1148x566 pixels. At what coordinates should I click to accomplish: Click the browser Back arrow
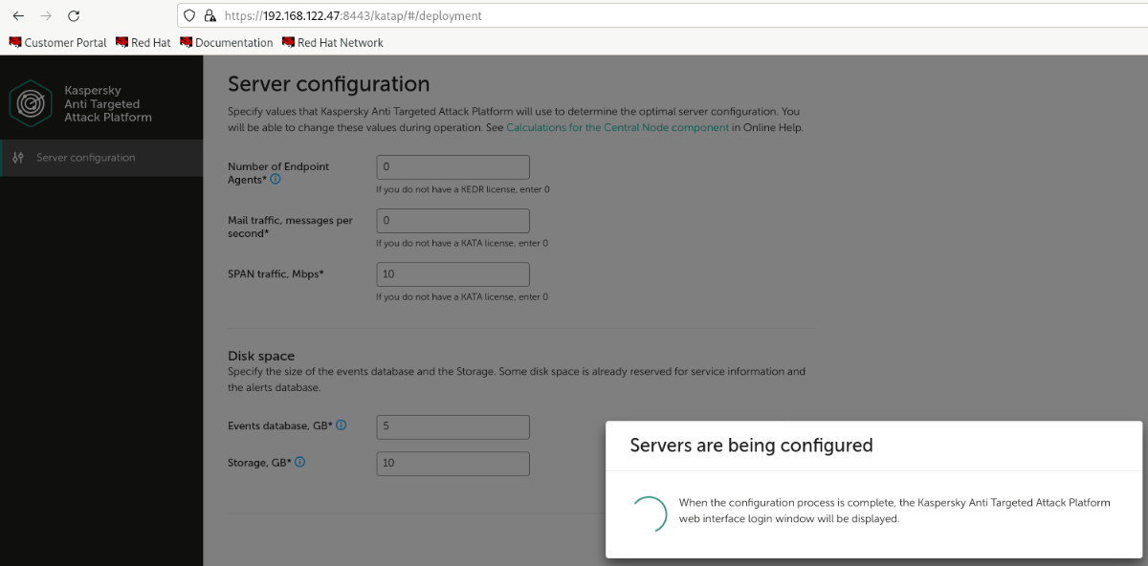click(x=18, y=16)
